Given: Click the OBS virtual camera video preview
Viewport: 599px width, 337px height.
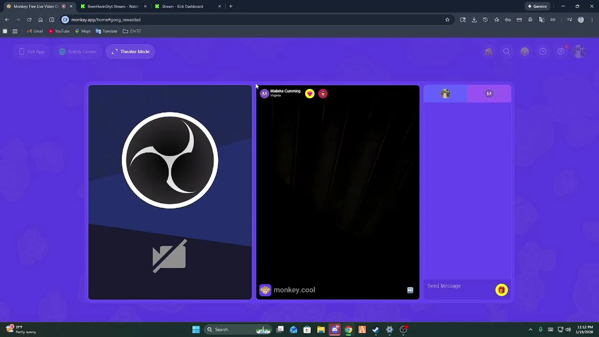Looking at the screenshot, I should pyautogui.click(x=170, y=192).
